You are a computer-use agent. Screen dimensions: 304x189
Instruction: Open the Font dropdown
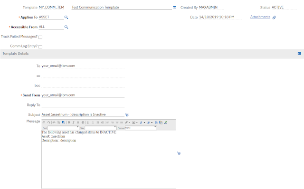63,128
